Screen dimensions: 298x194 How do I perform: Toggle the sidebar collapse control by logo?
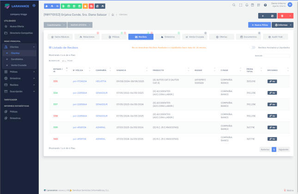click(x=34, y=5)
